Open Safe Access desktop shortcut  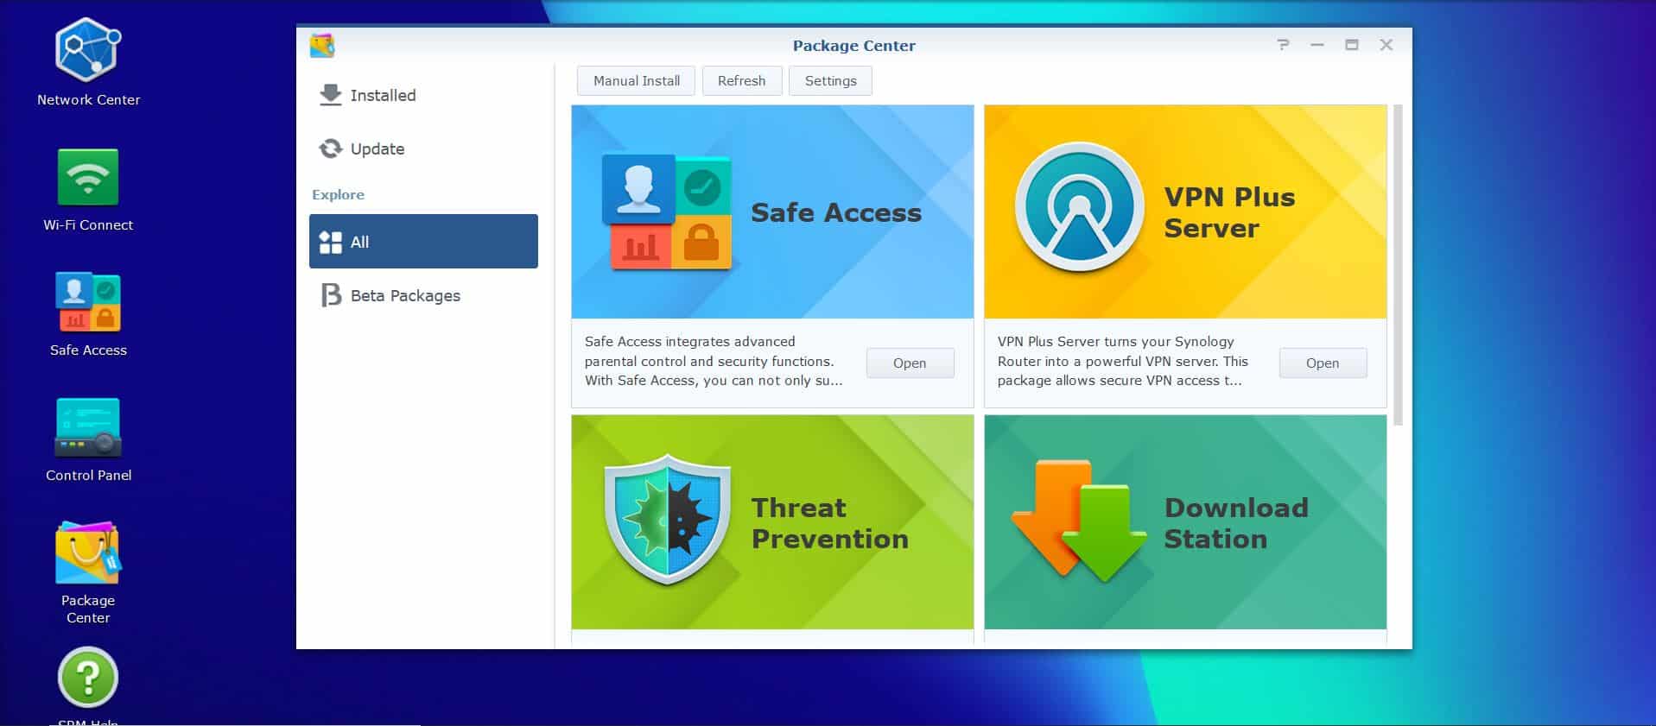click(88, 302)
